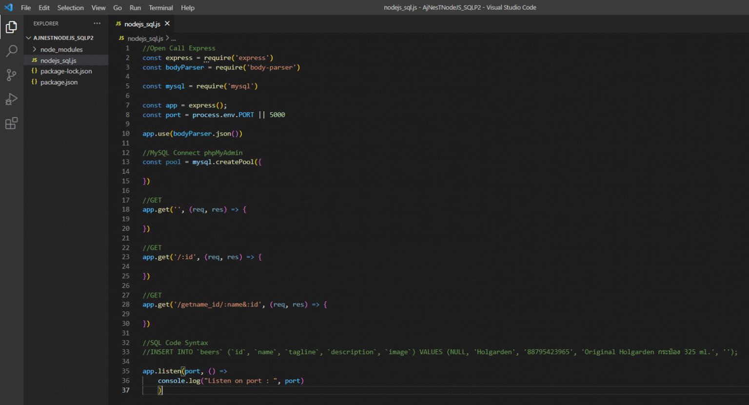Collapse the AJNESTNODEJS_SQLP2 project root
Screen dimensions: 749x405
pos(29,38)
